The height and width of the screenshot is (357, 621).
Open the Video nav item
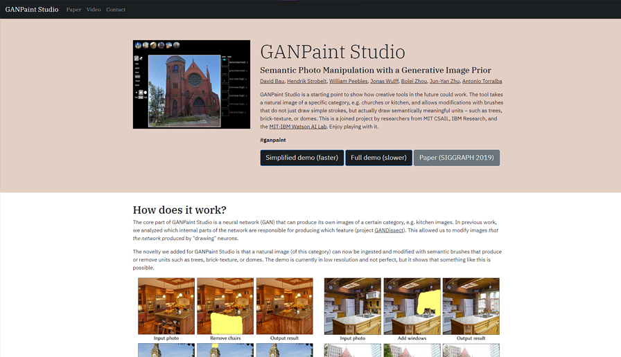coord(94,10)
